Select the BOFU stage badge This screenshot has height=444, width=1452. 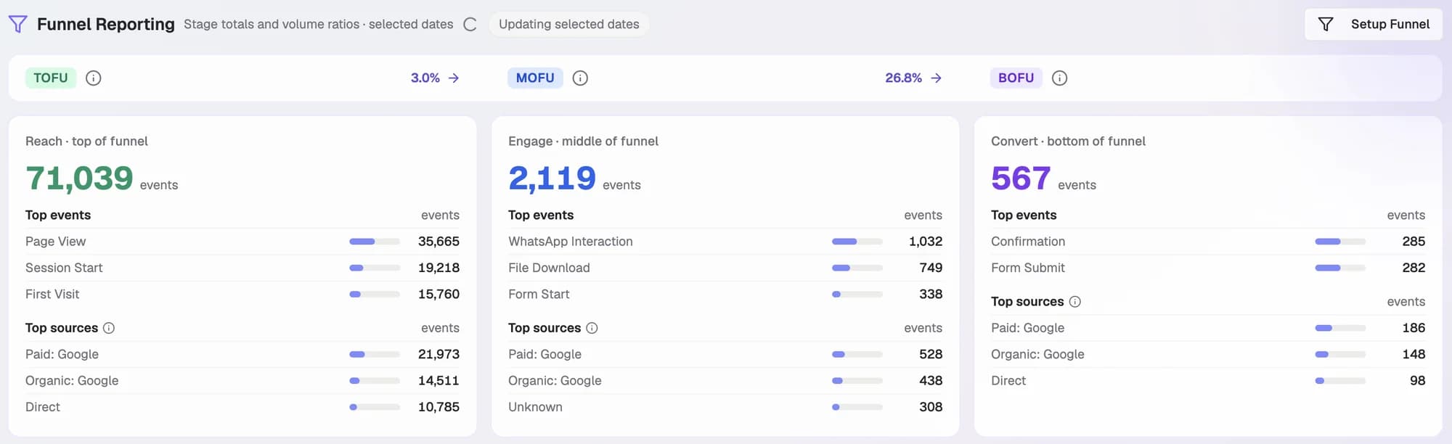1016,78
